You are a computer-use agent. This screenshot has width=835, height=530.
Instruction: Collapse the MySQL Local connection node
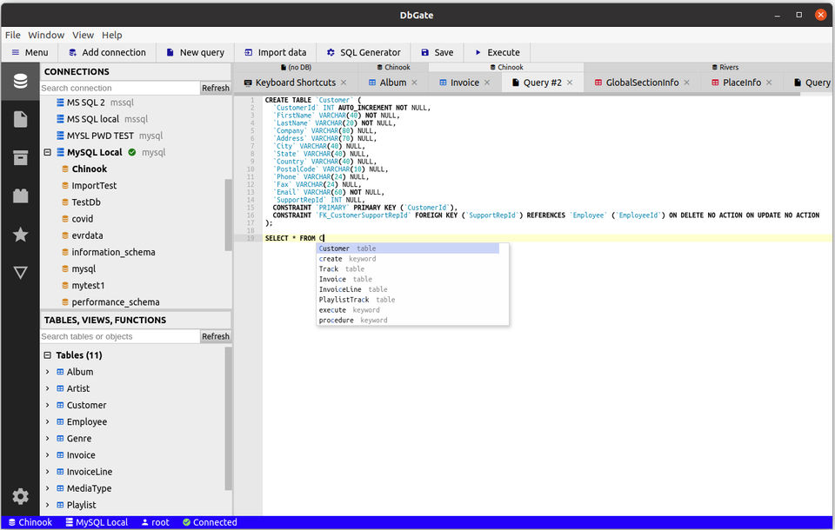click(48, 153)
